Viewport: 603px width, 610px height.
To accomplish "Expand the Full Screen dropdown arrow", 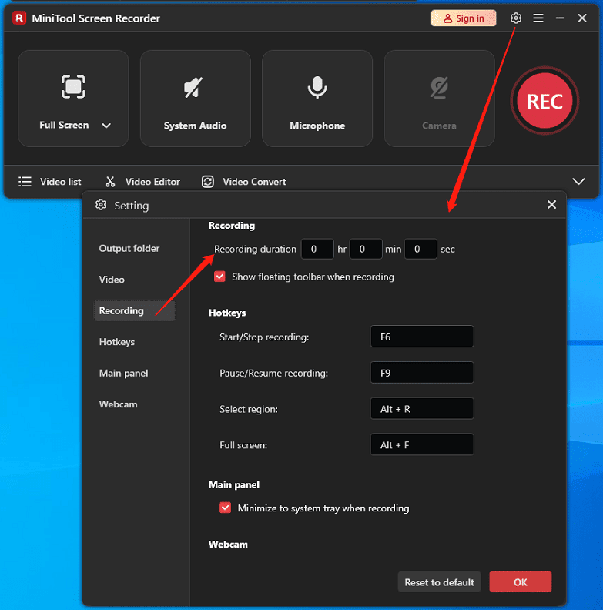I will 106,126.
